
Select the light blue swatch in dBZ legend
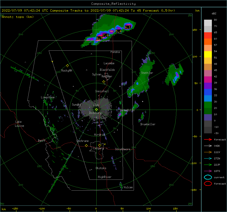(208, 98)
